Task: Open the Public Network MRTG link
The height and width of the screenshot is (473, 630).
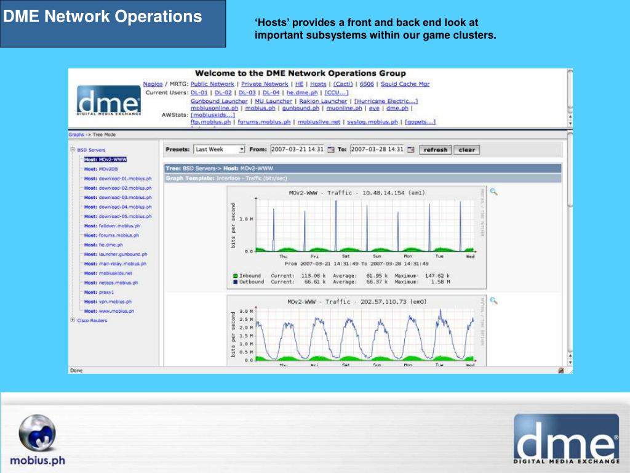Action: point(212,84)
